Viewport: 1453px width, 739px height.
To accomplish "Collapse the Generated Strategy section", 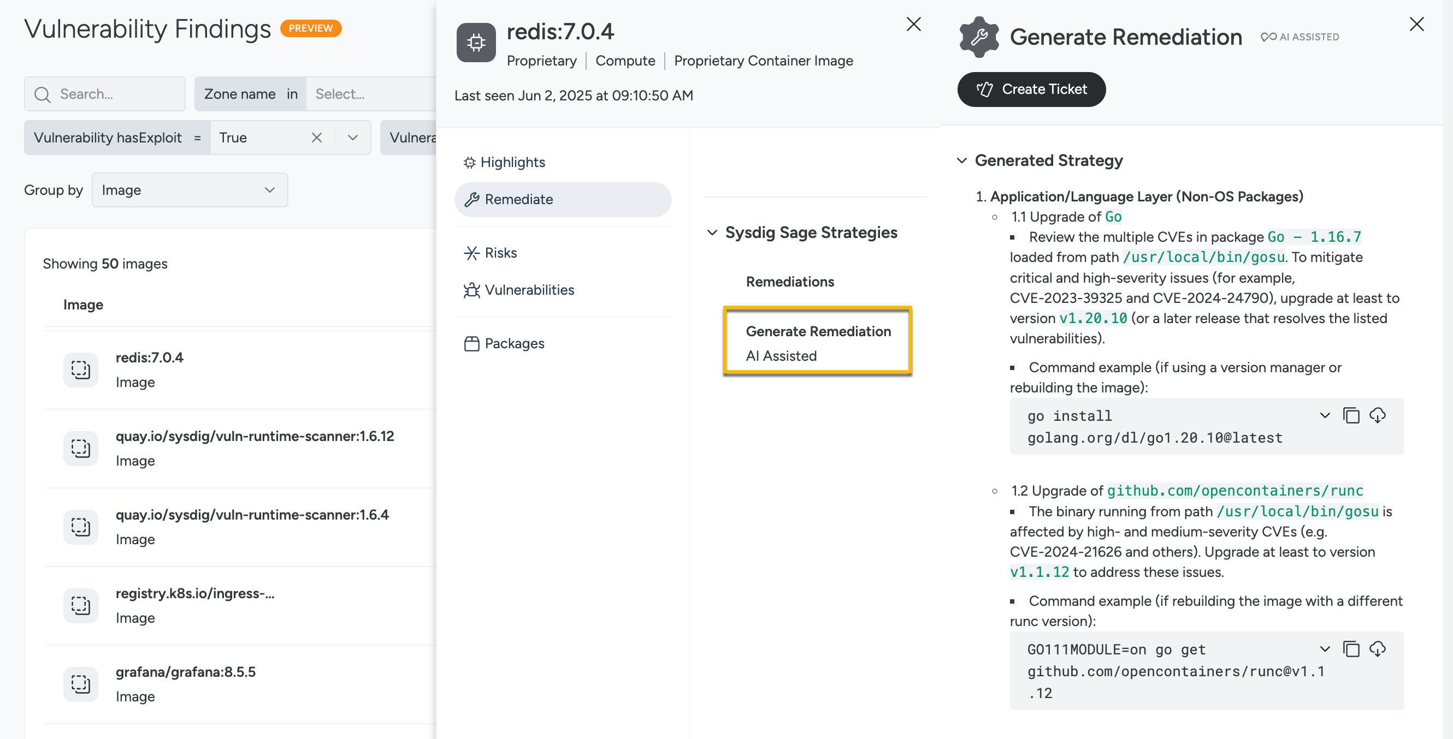I will coord(962,160).
